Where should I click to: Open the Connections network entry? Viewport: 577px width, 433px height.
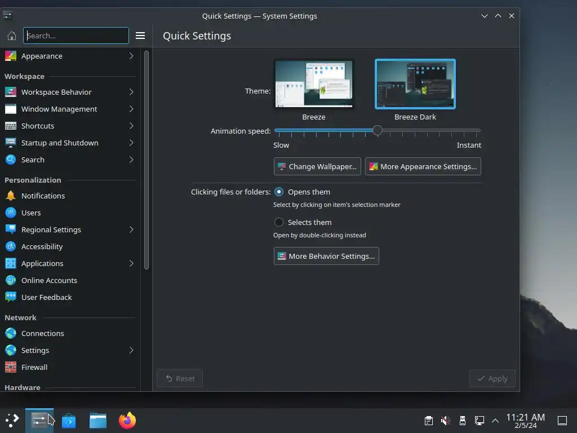pyautogui.click(x=70, y=333)
